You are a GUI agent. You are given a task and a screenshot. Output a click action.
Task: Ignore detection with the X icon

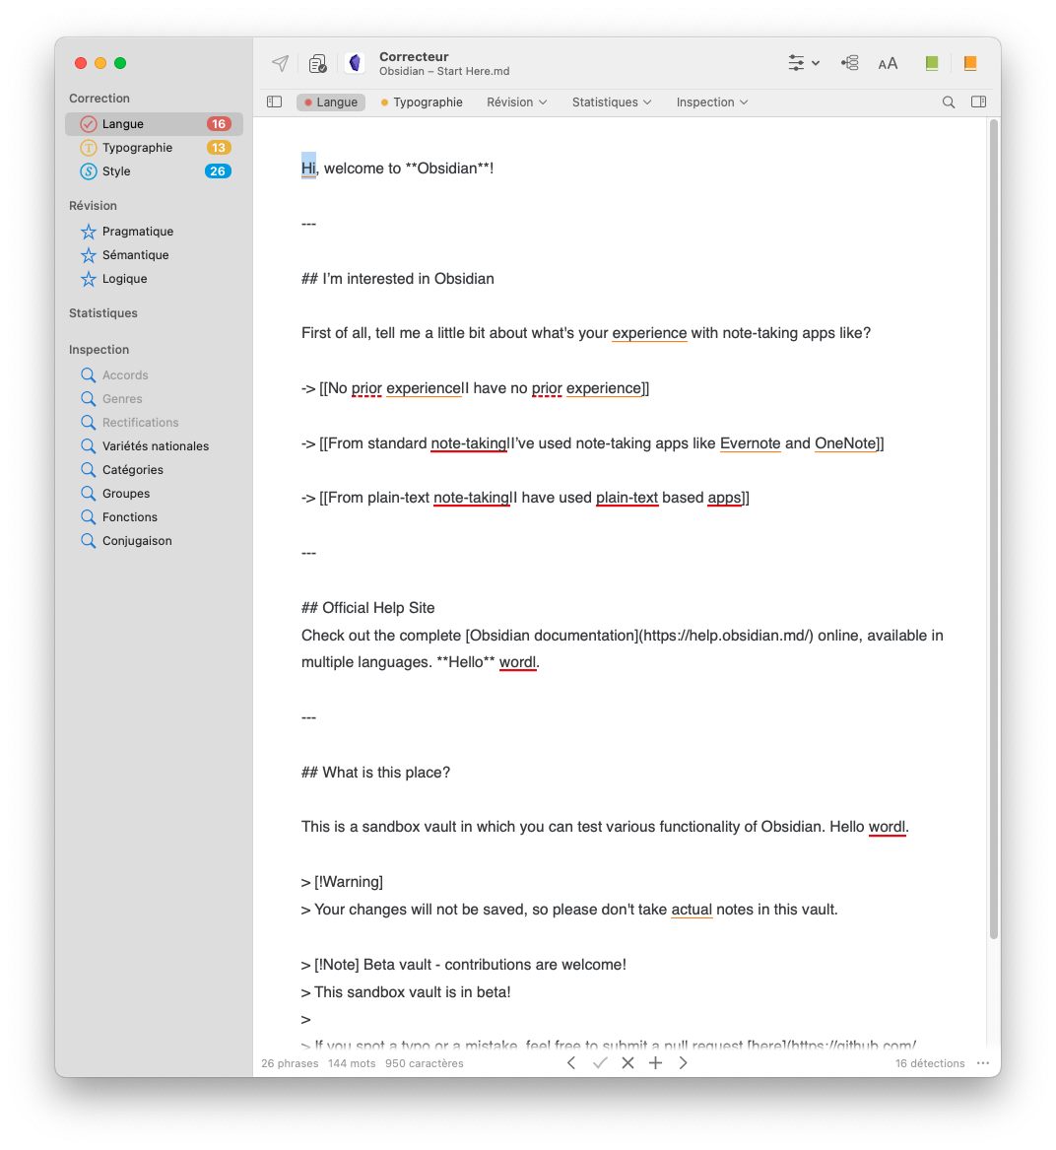(x=627, y=1062)
